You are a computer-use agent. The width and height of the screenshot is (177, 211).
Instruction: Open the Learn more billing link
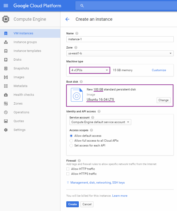120,196
